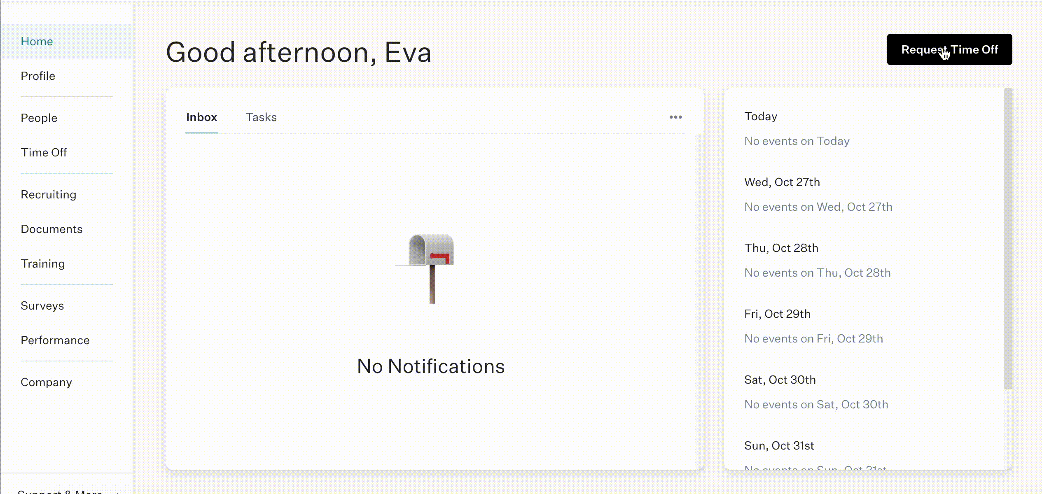Navigate to Performance
The height and width of the screenshot is (494, 1042).
click(x=55, y=340)
